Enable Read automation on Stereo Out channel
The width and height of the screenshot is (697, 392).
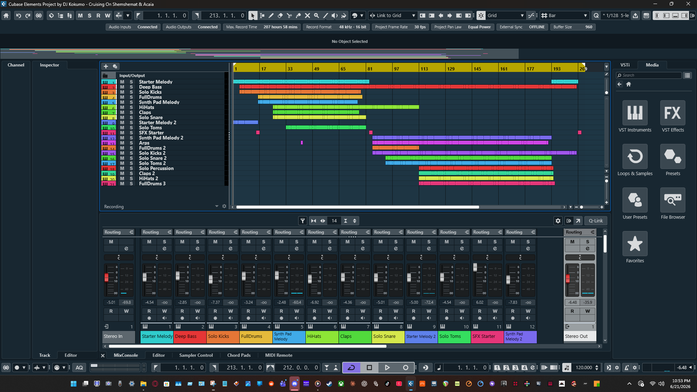click(572, 311)
